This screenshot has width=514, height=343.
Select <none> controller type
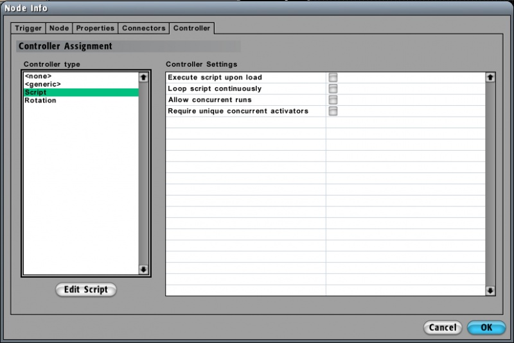[x=38, y=76]
